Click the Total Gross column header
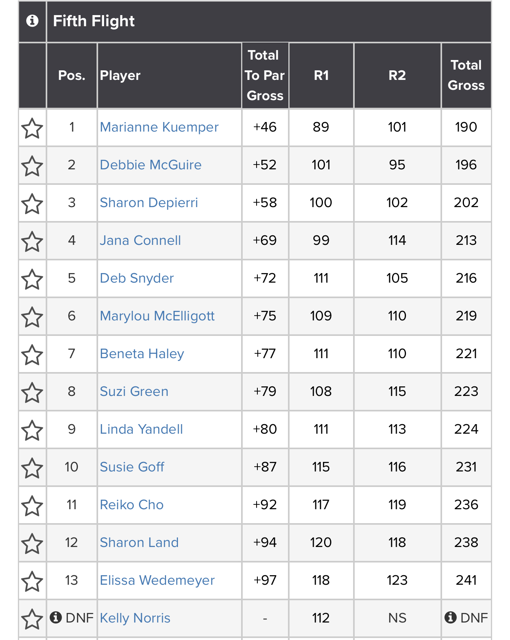510x640 pixels. pos(466,76)
